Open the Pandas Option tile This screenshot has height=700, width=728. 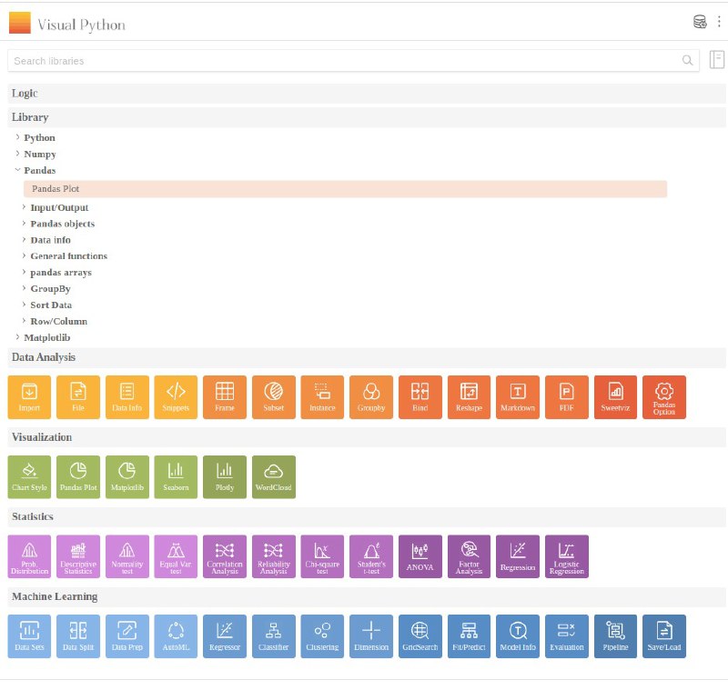(x=664, y=397)
